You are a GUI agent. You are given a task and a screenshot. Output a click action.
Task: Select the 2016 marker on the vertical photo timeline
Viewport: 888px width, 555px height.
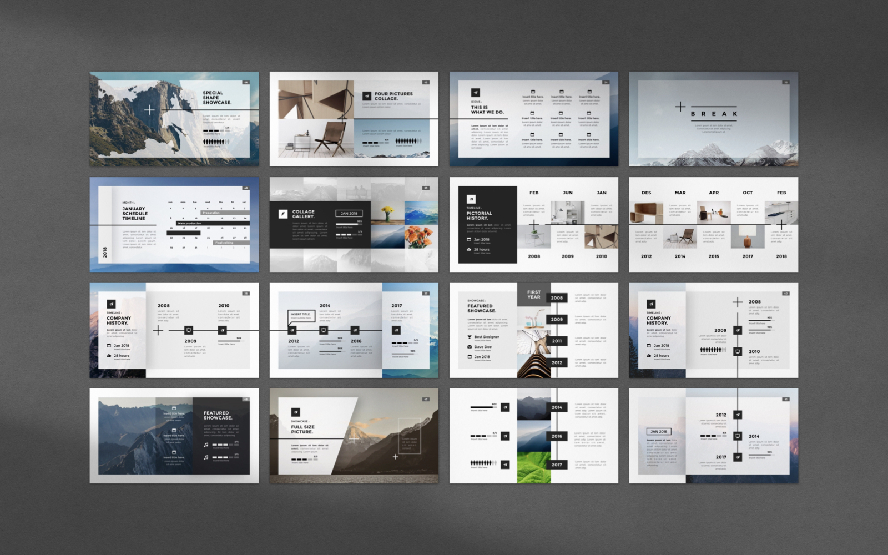pos(557,436)
